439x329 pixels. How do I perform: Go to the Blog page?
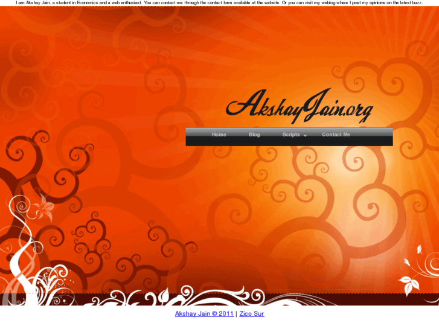click(254, 135)
